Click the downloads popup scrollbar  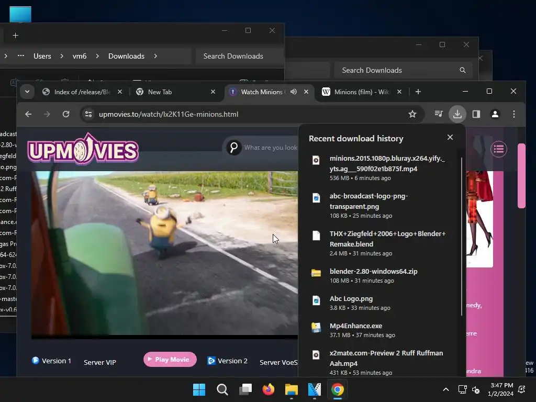click(462, 237)
